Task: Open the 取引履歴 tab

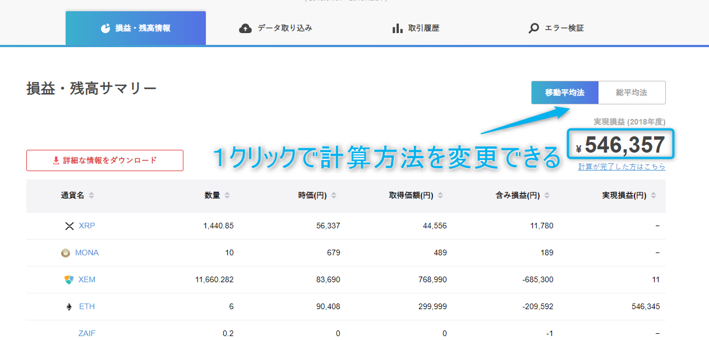Action: (416, 28)
